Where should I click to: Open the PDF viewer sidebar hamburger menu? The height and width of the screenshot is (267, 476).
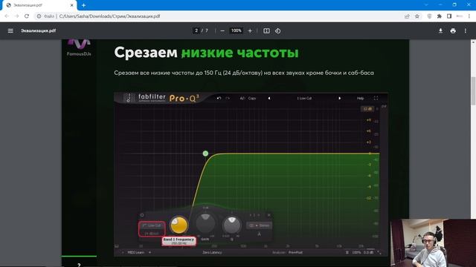(x=10, y=30)
